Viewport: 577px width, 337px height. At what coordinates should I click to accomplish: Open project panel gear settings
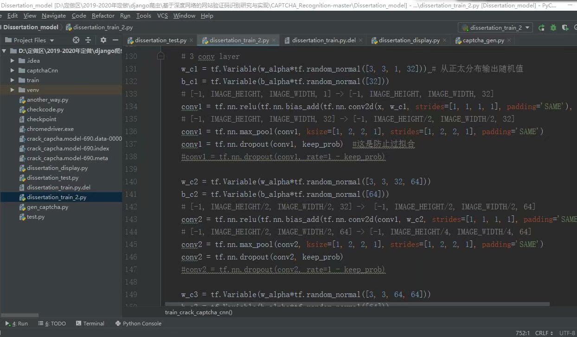point(103,40)
